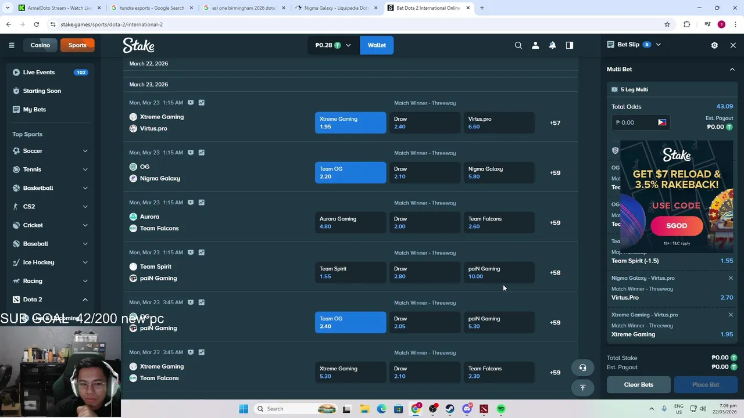Open browser extensions puzzle icon

click(687, 24)
